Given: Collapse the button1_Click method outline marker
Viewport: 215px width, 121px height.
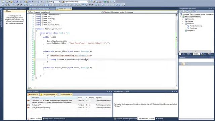Looking at the screenshot, I should click(35, 51).
